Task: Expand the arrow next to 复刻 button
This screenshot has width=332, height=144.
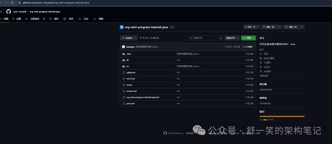Action: point(279,27)
